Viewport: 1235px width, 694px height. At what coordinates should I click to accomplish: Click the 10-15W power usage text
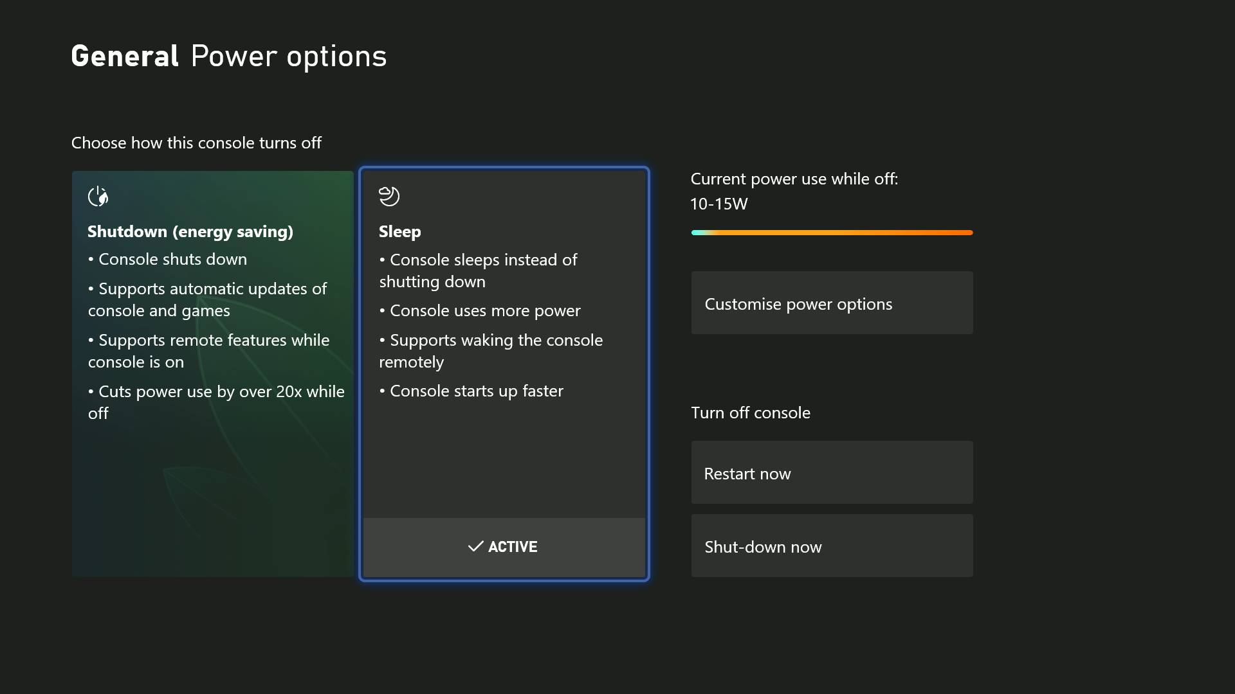(x=718, y=204)
